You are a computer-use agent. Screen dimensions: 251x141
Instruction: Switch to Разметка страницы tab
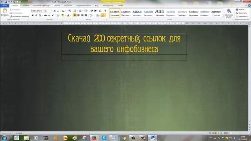click(42, 5)
